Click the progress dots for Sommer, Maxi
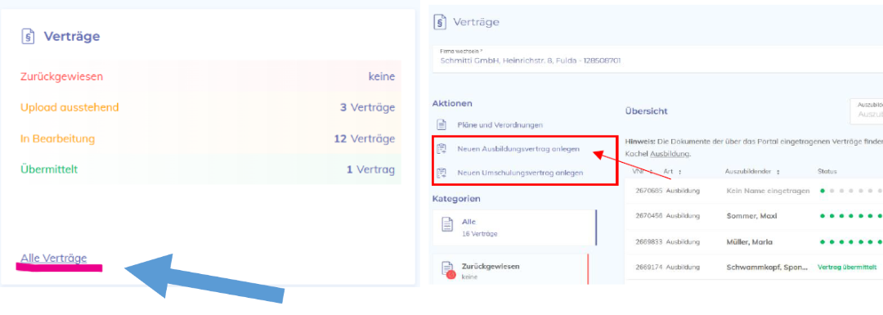 coord(851,216)
